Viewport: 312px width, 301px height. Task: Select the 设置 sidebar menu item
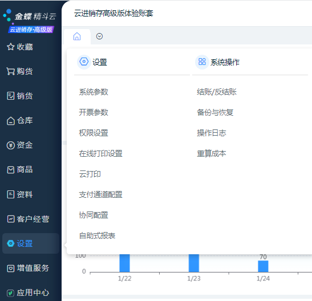(x=31, y=243)
